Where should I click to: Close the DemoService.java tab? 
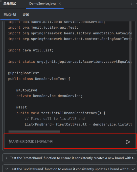pos(60,4)
